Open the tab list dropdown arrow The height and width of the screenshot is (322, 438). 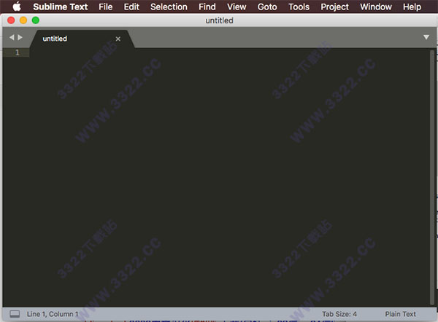tap(426, 37)
